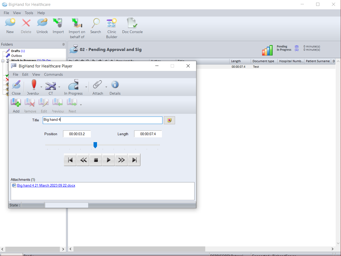Click the Player window speech bubble icon

[13, 66]
